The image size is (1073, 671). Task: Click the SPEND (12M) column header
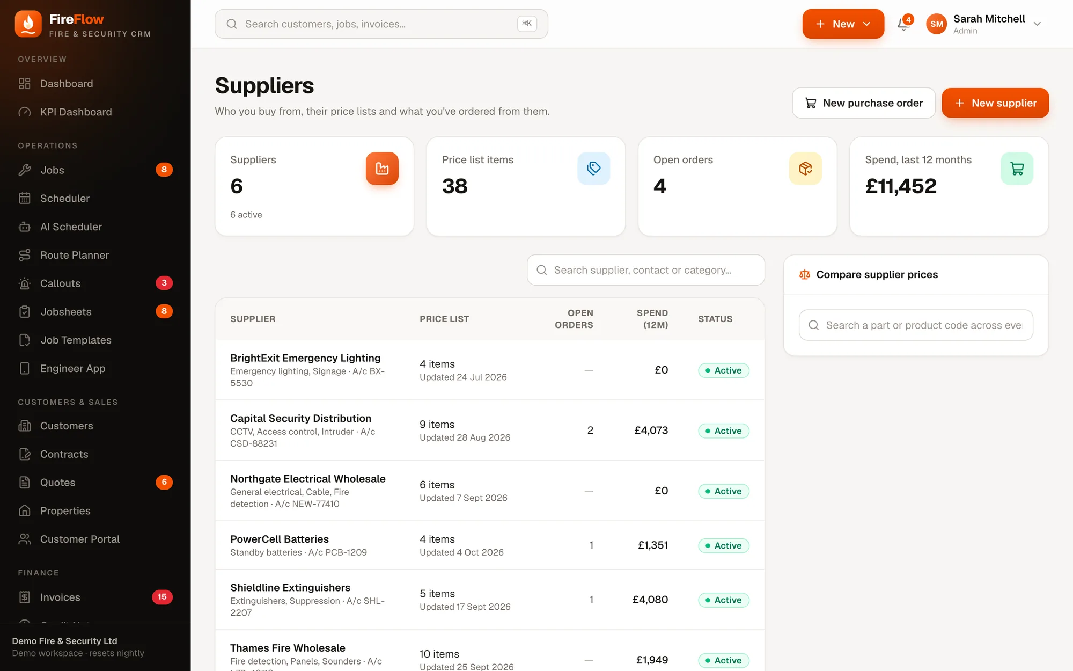pyautogui.click(x=652, y=319)
